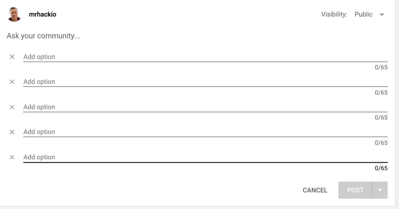Remove the second poll option
Viewport: 399px width, 209px height.
click(12, 82)
